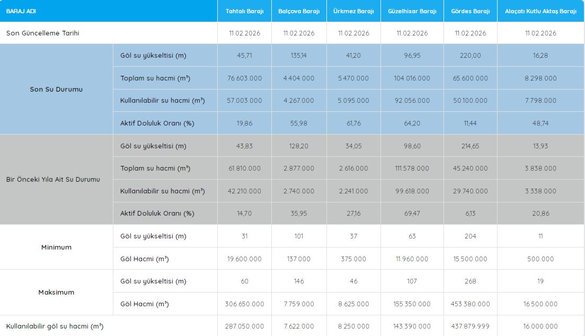The image size is (585, 336).
Task: Select the 20,86 previous-year fill rate cell
Action: pyautogui.click(x=540, y=214)
